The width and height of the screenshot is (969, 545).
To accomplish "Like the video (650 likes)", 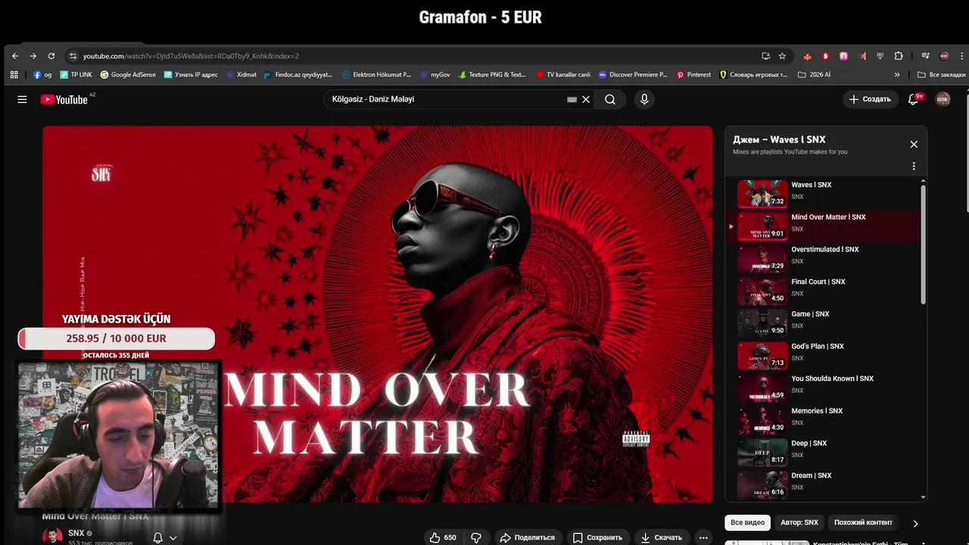I will [x=443, y=537].
